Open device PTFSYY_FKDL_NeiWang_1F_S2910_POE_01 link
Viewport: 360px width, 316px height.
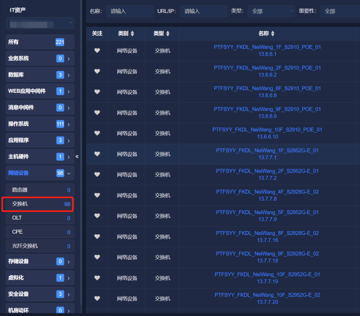coord(267,47)
